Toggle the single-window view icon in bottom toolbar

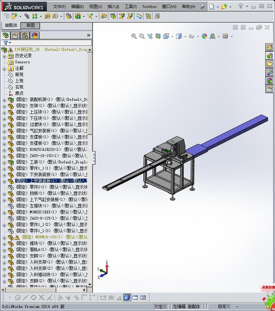(135, 297)
